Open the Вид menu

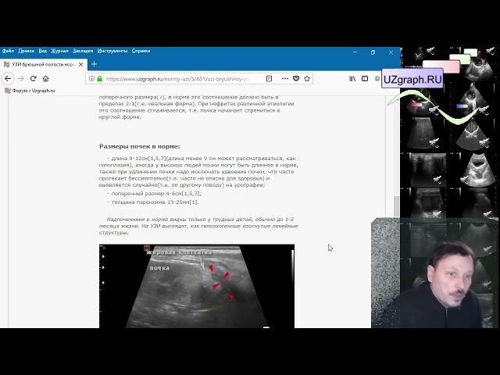pyautogui.click(x=43, y=51)
